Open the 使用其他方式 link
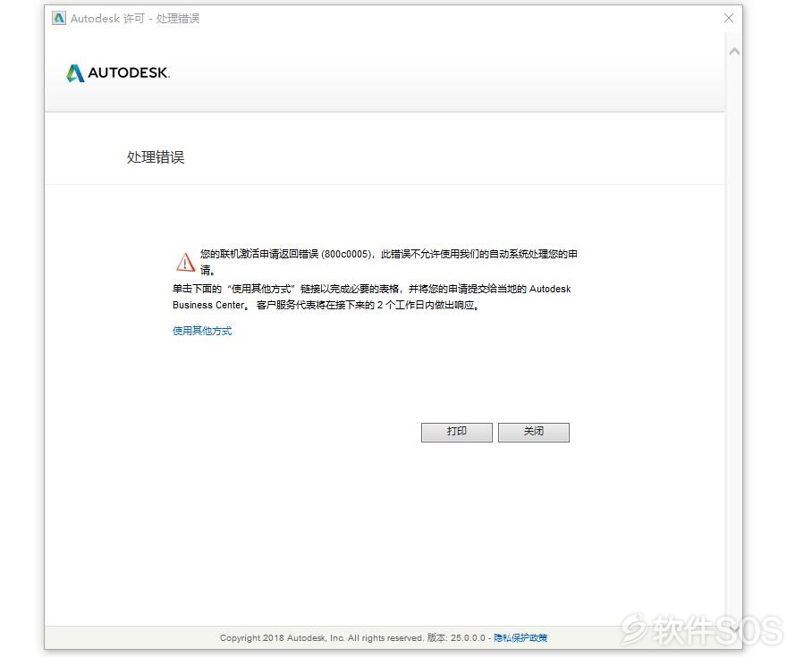This screenshot has height=657, width=795. tap(202, 331)
